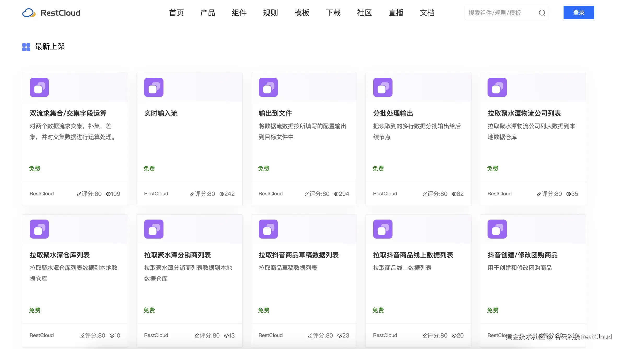Click purple icon on 拉取抖音商品线上数据列表 card
The width and height of the screenshot is (621, 349).
[383, 229]
